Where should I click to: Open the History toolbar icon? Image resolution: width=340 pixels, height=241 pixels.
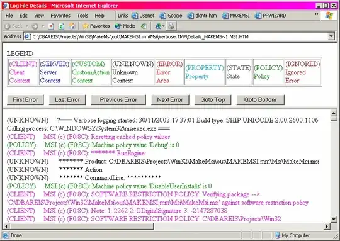(144, 26)
